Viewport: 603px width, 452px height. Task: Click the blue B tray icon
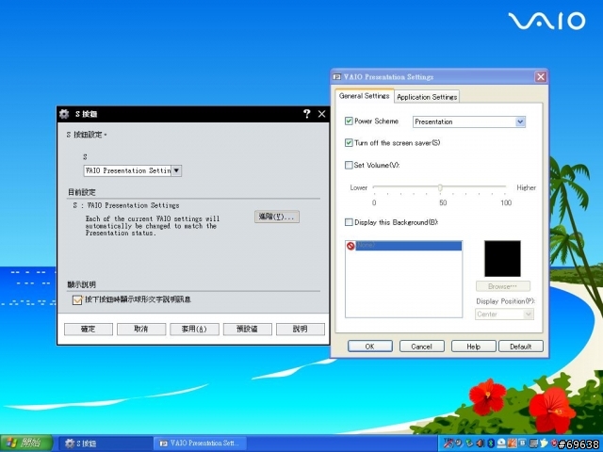[523, 443]
